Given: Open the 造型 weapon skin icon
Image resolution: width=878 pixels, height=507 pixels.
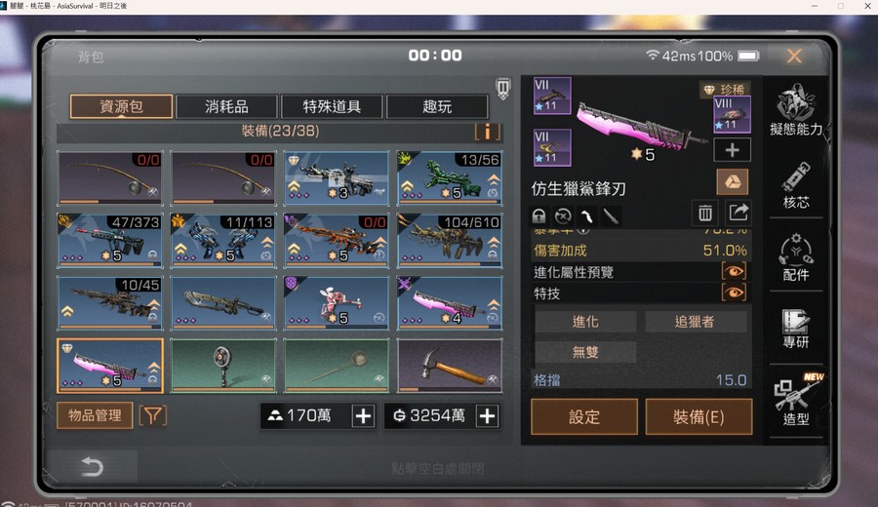Looking at the screenshot, I should coord(796,400).
